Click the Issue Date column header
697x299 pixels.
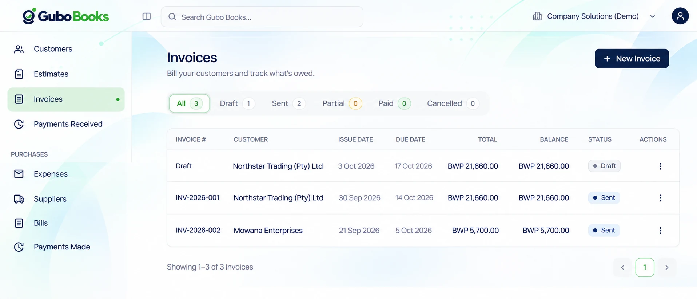tap(355, 139)
